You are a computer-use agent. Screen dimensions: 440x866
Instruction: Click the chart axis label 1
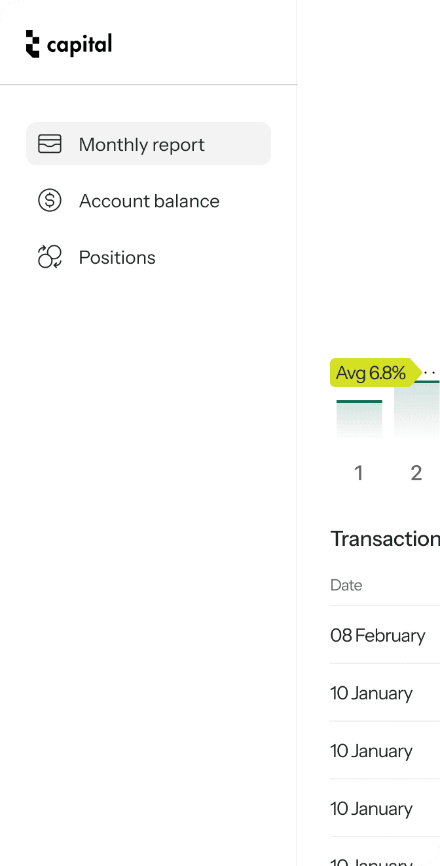pyautogui.click(x=359, y=472)
